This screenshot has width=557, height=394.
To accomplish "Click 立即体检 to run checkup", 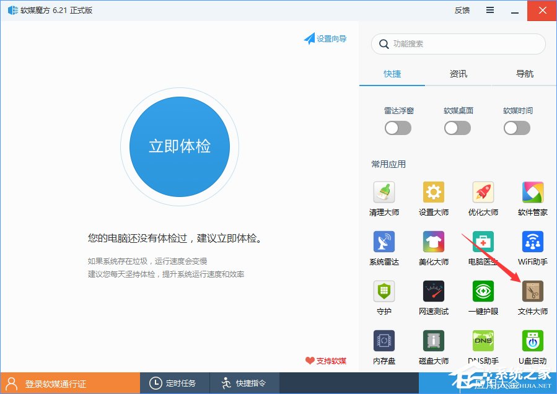I will [x=179, y=146].
